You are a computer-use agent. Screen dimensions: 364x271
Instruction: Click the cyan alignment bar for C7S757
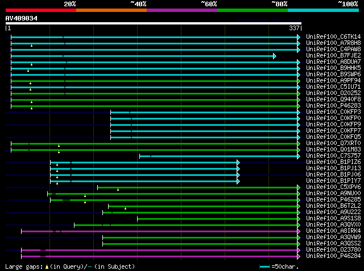click(218, 156)
